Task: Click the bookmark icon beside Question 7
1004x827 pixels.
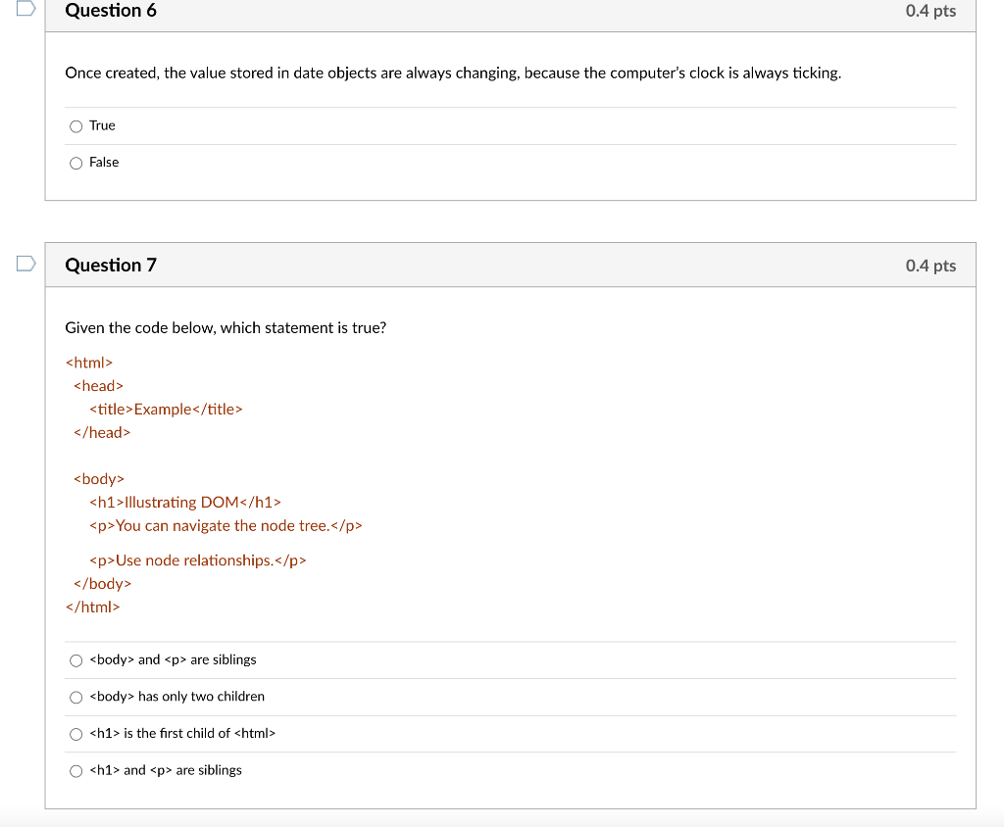Action: pyautogui.click(x=25, y=262)
